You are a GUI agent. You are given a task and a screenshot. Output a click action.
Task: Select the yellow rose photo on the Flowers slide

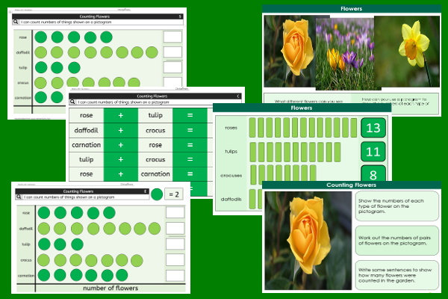[x=290, y=52]
